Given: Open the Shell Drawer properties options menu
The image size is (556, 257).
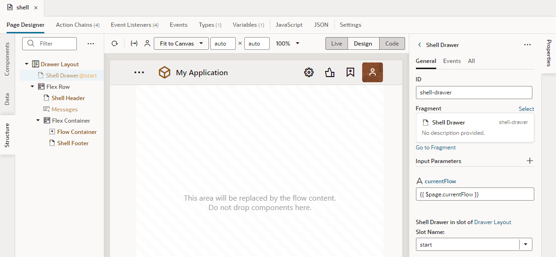Looking at the screenshot, I should pos(527,45).
